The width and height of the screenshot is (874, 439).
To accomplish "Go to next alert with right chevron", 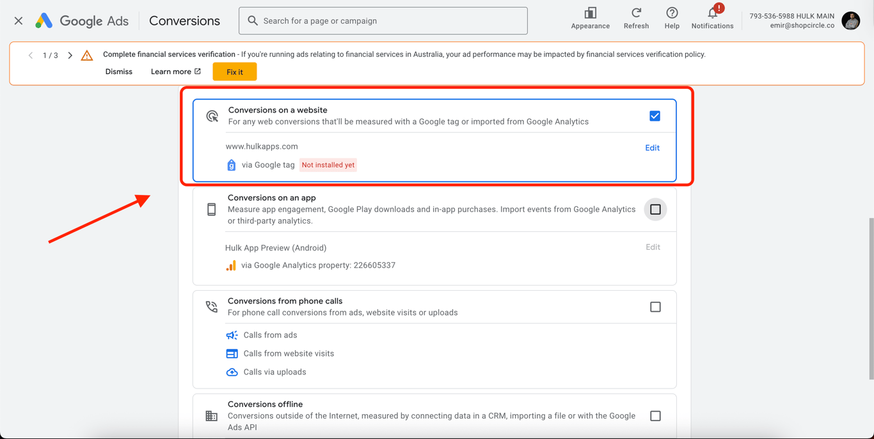I will tap(70, 56).
